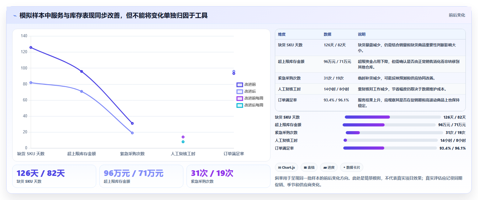
Task: Click the purple point above 人工复核工时
Action: coord(183,137)
